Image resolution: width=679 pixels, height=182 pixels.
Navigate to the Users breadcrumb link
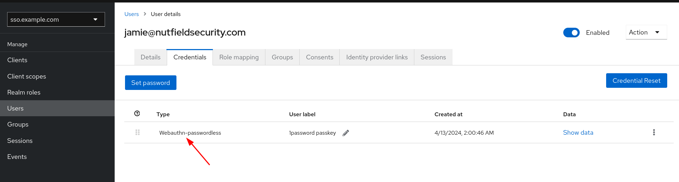pos(131,14)
